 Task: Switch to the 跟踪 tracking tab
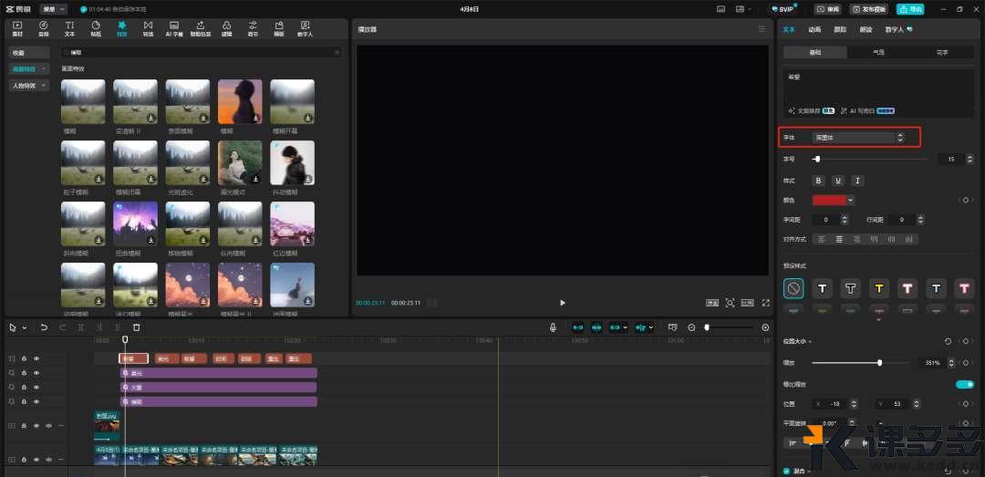pyautogui.click(x=840, y=29)
